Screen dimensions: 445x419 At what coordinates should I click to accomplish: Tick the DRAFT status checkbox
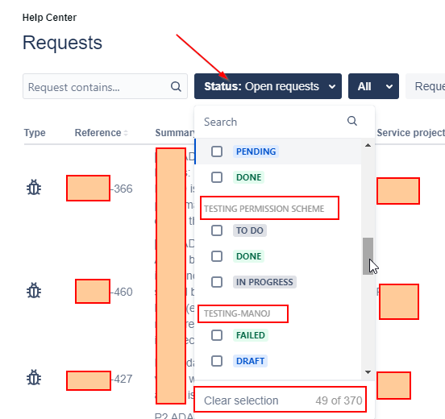coord(217,361)
